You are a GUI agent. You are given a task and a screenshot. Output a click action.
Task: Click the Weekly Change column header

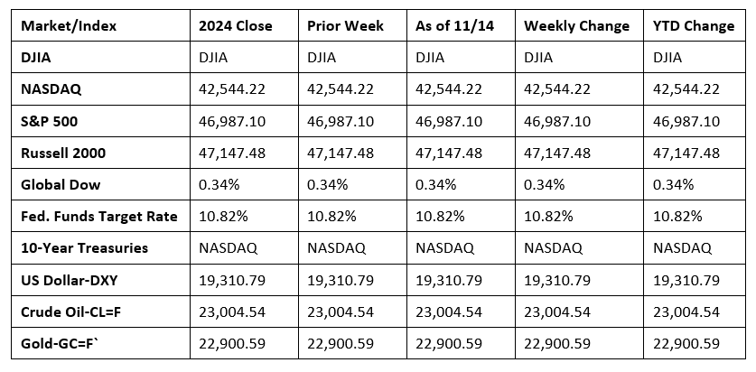[x=576, y=25]
